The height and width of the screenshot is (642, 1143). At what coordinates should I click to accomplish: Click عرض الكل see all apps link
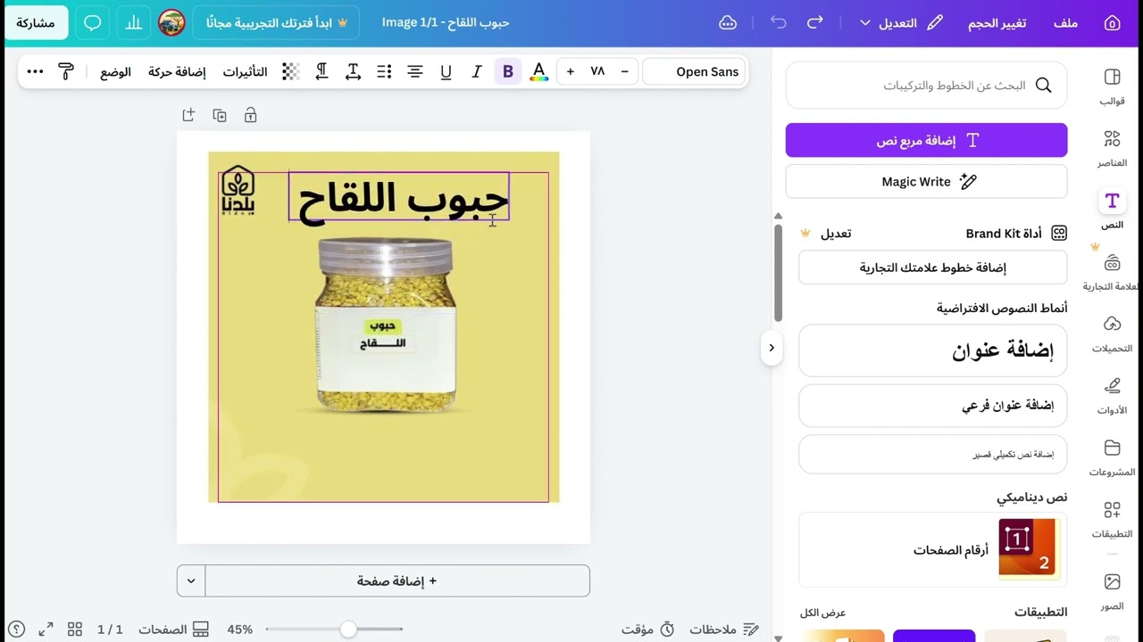tap(822, 613)
